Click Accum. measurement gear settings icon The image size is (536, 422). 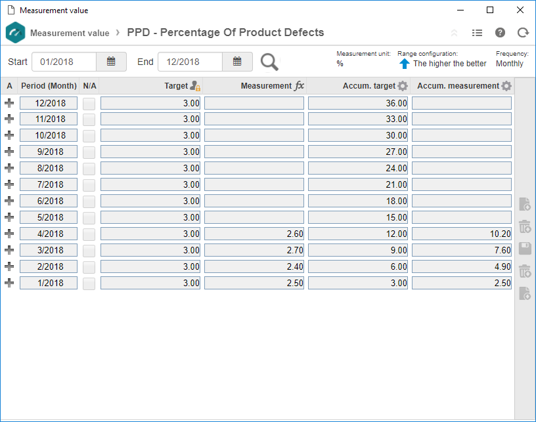coord(506,86)
